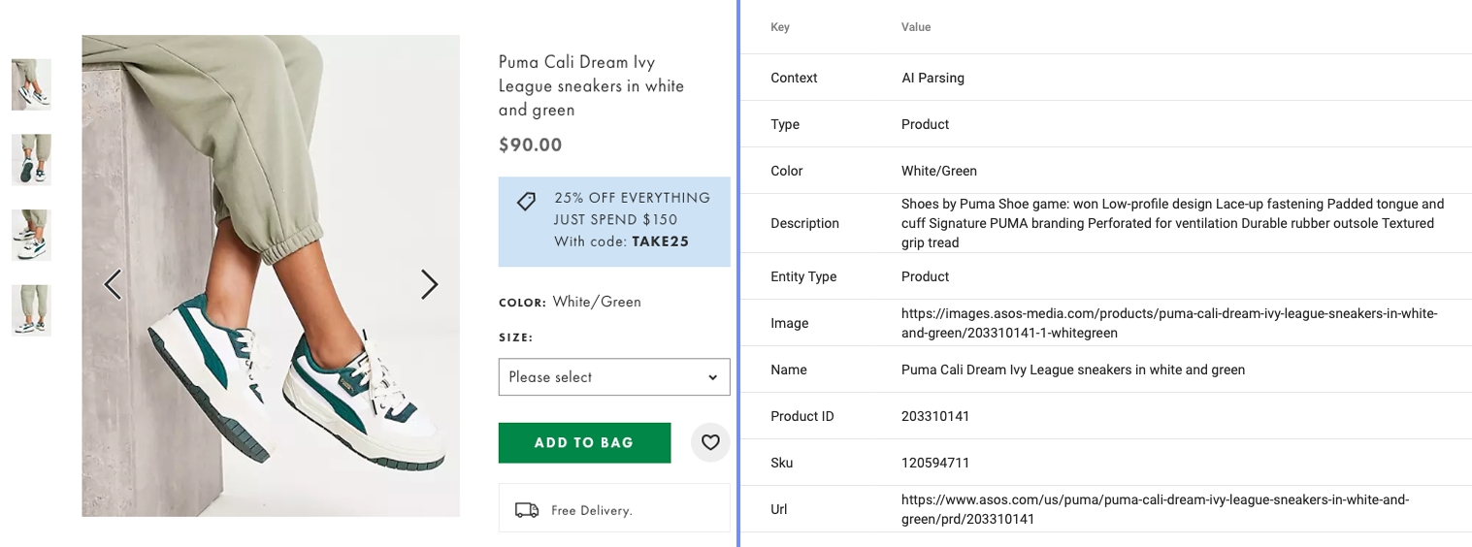Click the Puma Cali Dream product title
This screenshot has width=1472, height=547.
tap(591, 85)
